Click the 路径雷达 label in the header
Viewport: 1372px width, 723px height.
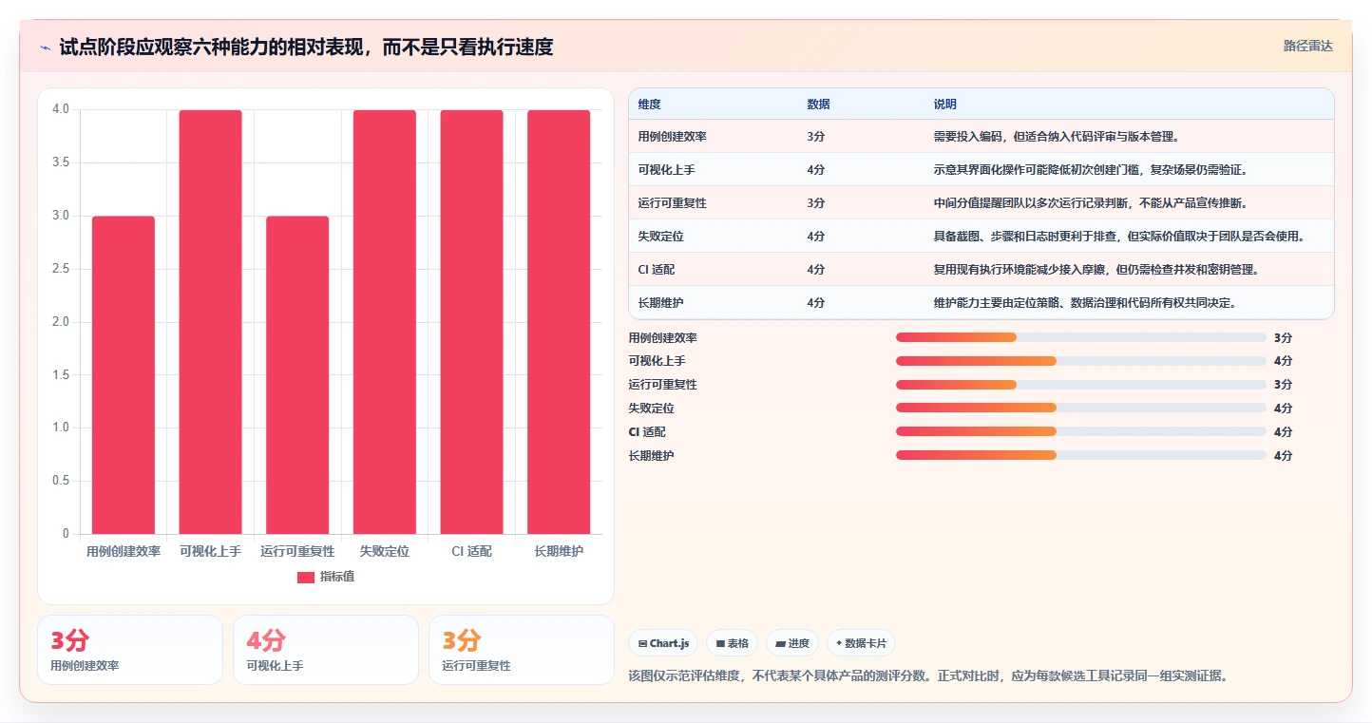tap(1308, 46)
